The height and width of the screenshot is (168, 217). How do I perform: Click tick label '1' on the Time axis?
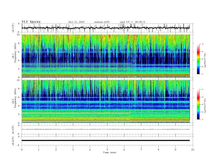pos(39,150)
